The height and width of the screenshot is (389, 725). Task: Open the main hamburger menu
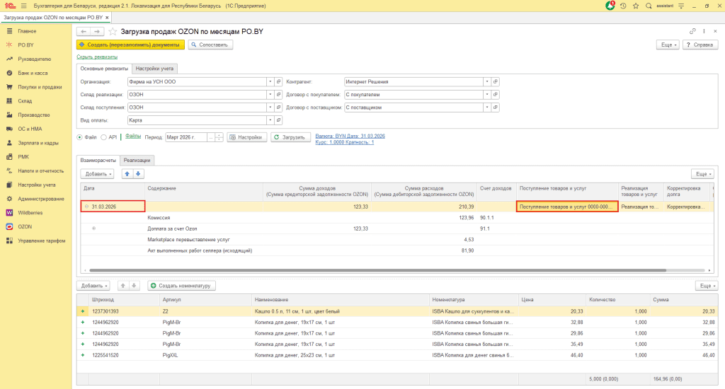(x=23, y=6)
